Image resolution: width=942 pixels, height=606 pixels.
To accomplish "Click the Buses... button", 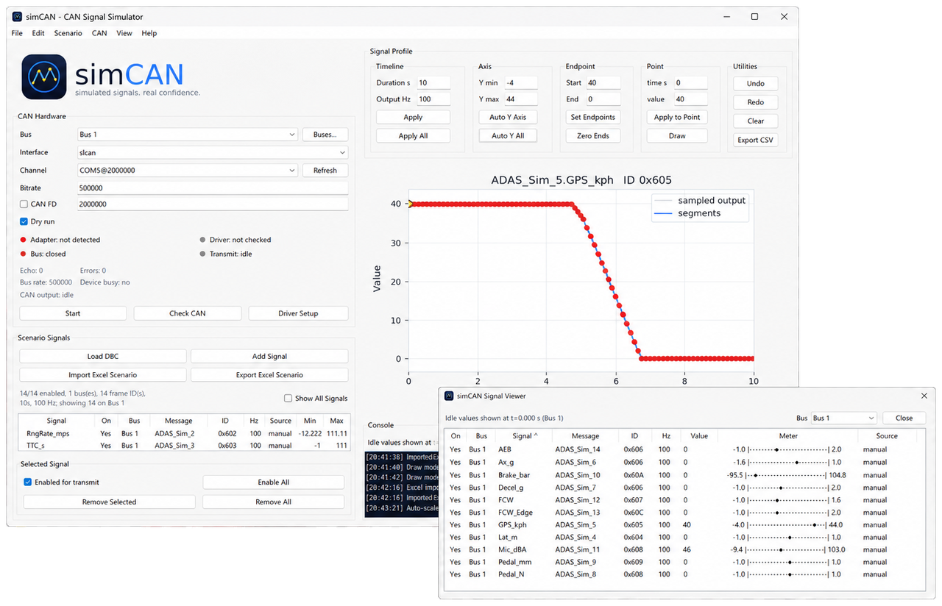I will 325,135.
